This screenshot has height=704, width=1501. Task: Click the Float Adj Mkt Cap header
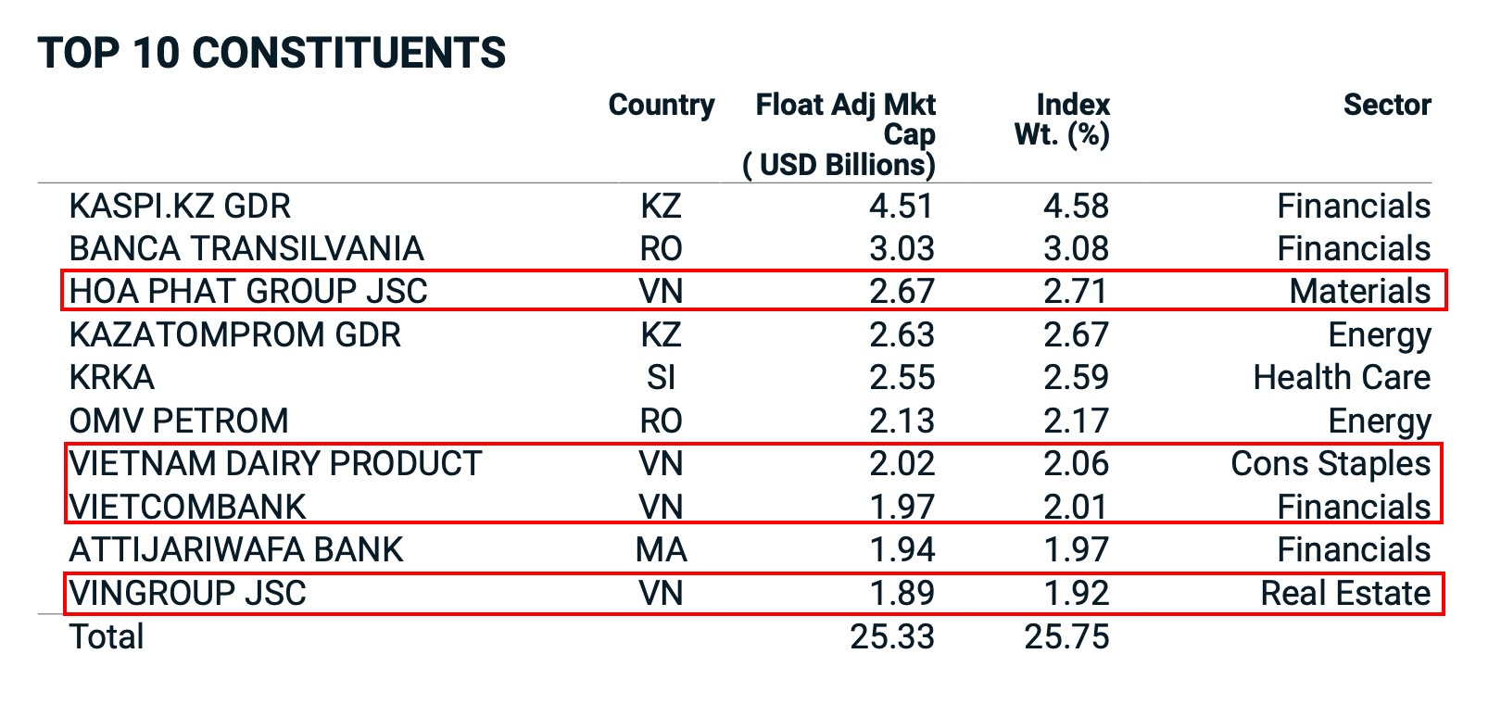point(844,134)
